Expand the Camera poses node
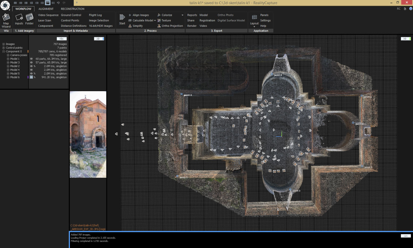Viewport: 413px width, 248px height. (8, 55)
